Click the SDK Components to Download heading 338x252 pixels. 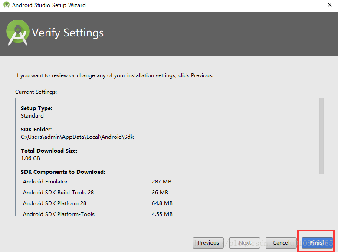(x=63, y=172)
